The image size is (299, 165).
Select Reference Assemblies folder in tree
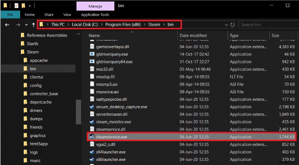(x=47, y=35)
